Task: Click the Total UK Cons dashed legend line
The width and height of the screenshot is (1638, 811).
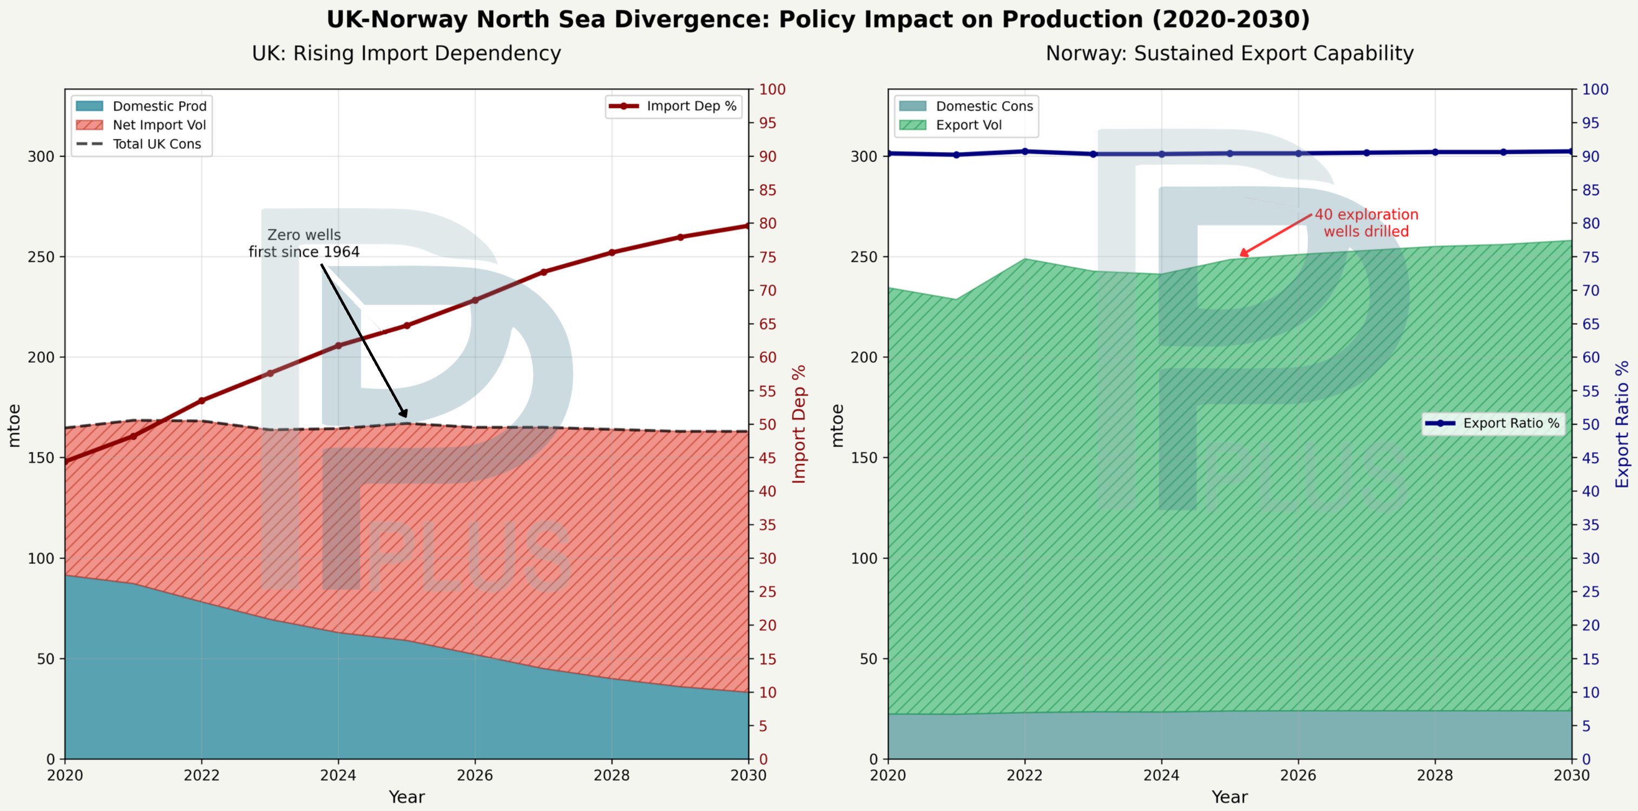Action: point(89,143)
